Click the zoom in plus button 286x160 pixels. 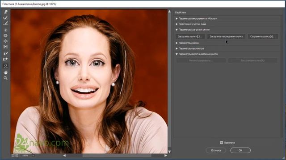pos(17,156)
